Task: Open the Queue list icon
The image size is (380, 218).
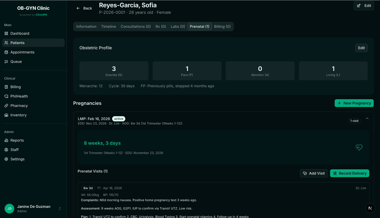Action: (x=6, y=62)
